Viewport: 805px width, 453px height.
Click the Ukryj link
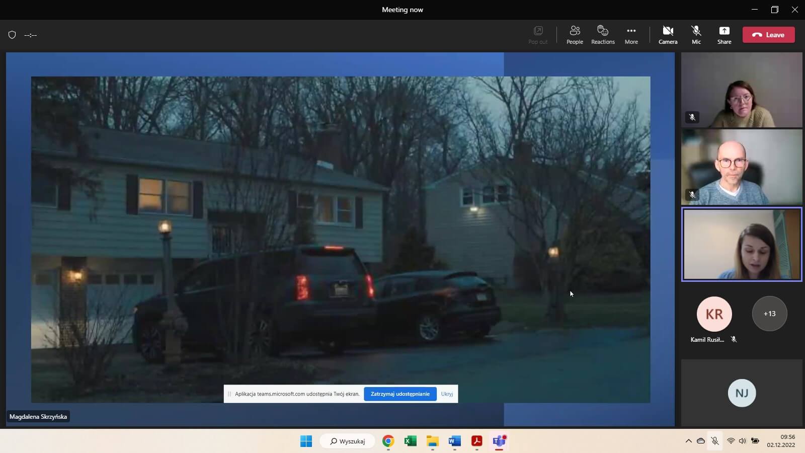click(x=447, y=394)
